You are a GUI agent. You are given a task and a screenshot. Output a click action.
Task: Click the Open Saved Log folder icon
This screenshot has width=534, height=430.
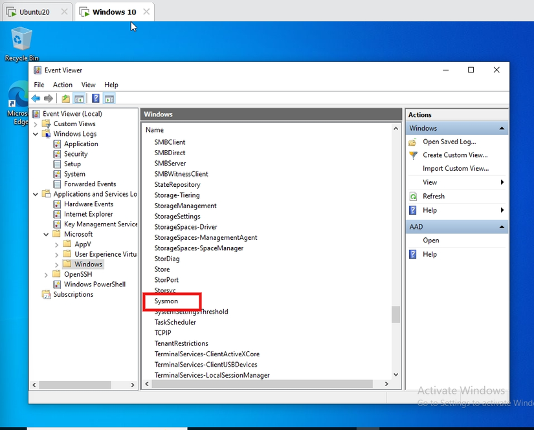point(413,142)
